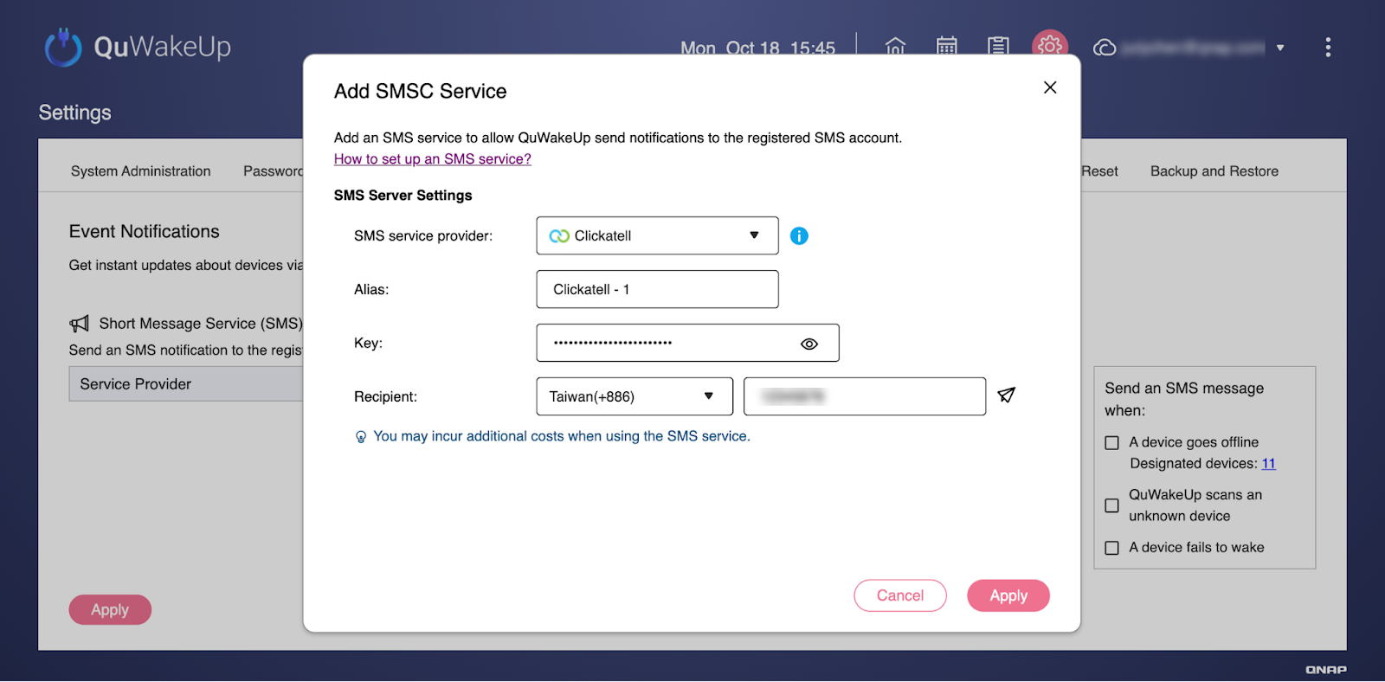Tick 'A device fails to wake' checkbox
Viewport: 1385px width, 682px height.
tap(1112, 548)
